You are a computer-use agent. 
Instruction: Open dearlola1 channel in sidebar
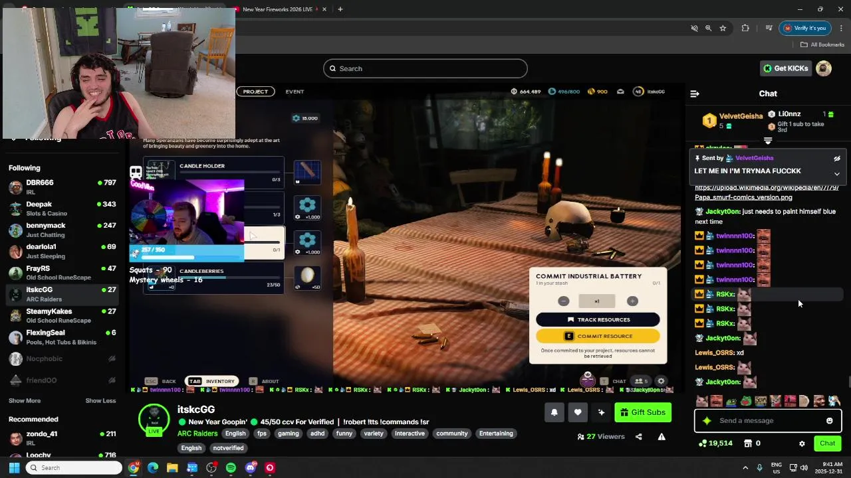[x=62, y=251]
